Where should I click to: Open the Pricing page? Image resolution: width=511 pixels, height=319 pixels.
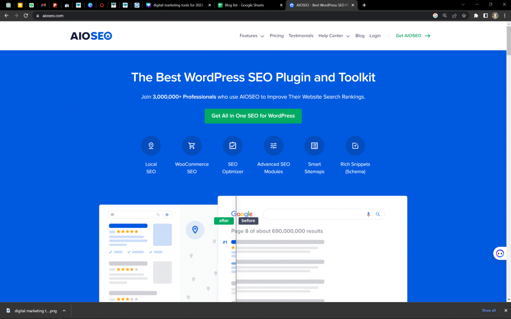[276, 36]
